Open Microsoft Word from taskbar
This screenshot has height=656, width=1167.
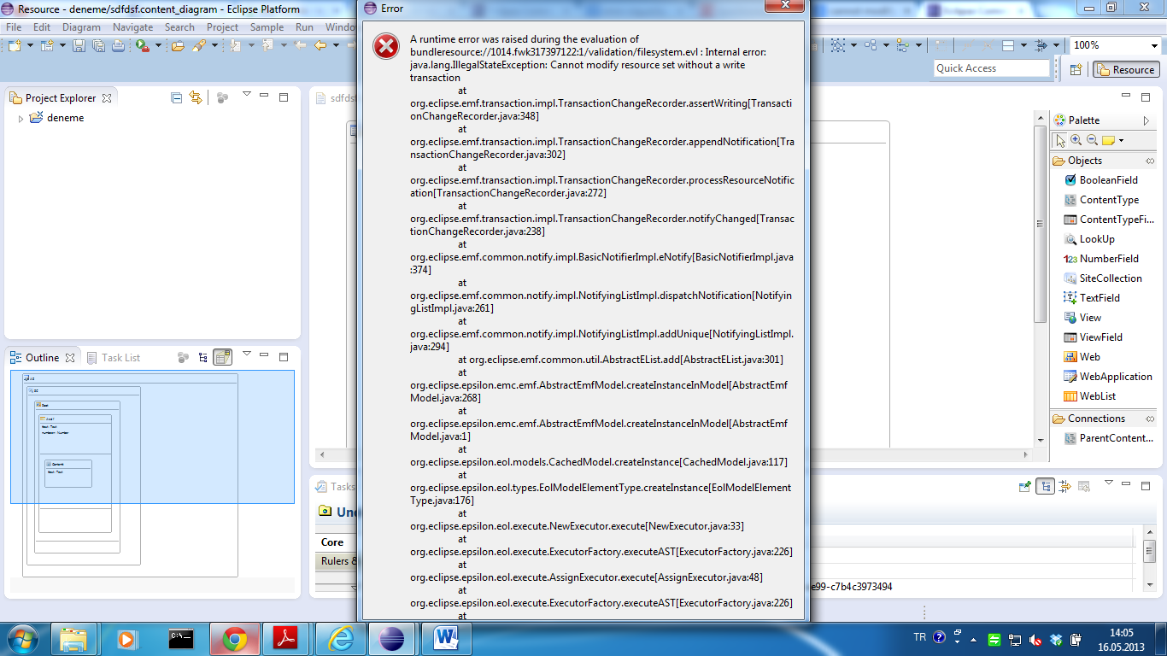pos(447,639)
